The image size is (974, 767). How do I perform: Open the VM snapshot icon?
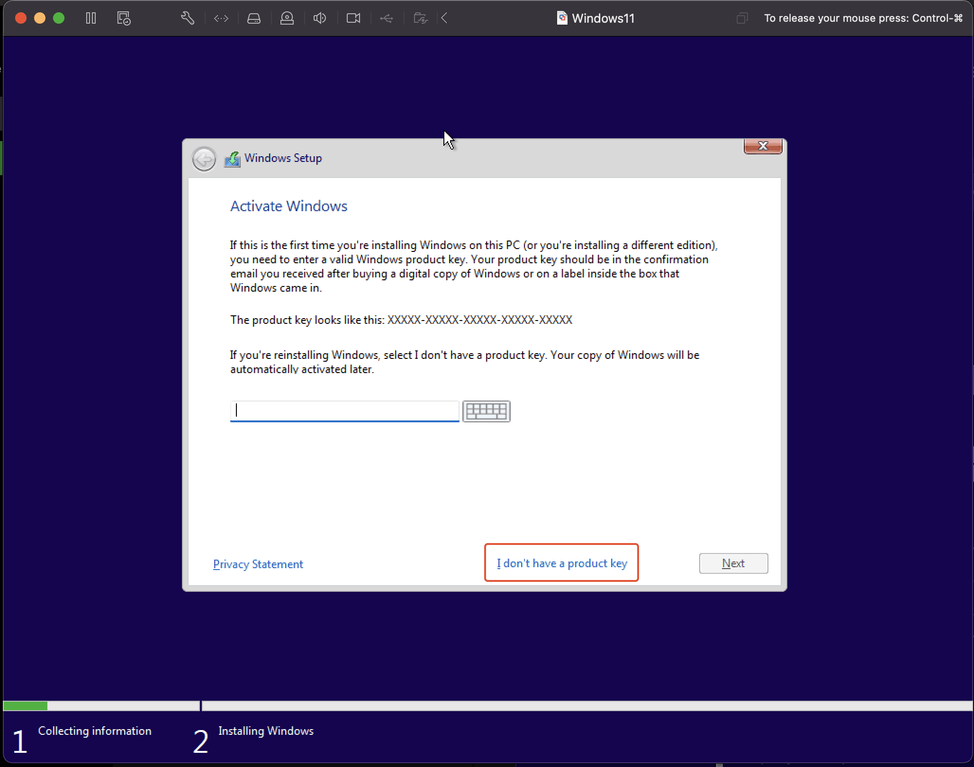click(124, 18)
